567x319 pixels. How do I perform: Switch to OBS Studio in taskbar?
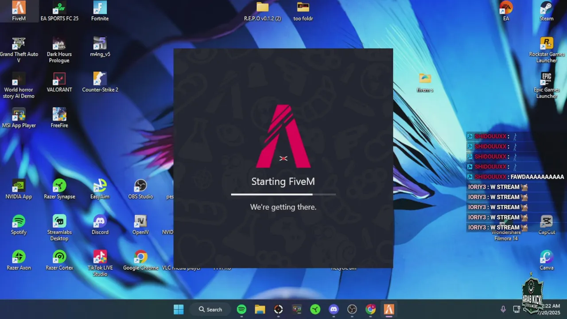pos(352,309)
